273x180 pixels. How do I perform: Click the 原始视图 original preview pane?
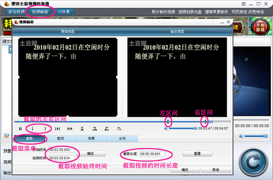click(68, 77)
